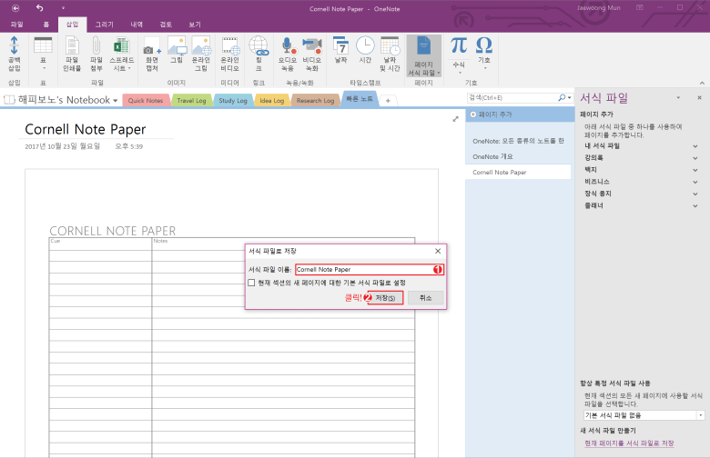Open the notebook name dropdown
This screenshot has width=710, height=458.
115,100
